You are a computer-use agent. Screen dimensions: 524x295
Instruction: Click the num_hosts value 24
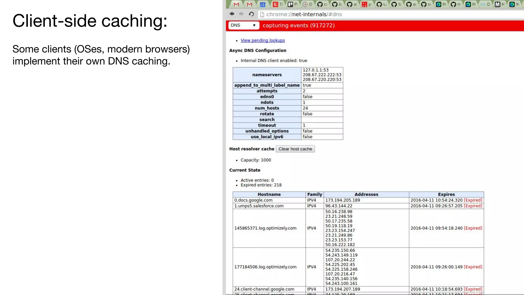[322, 108]
